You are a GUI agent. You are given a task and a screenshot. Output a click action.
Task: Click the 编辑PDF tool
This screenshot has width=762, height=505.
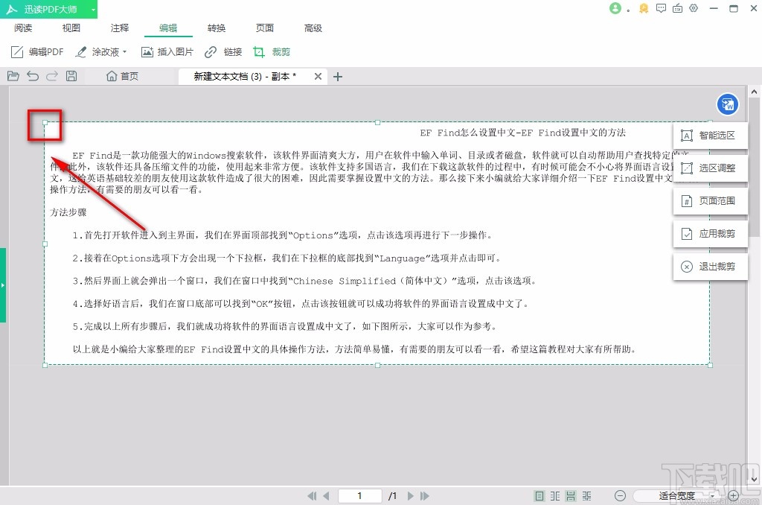click(37, 51)
